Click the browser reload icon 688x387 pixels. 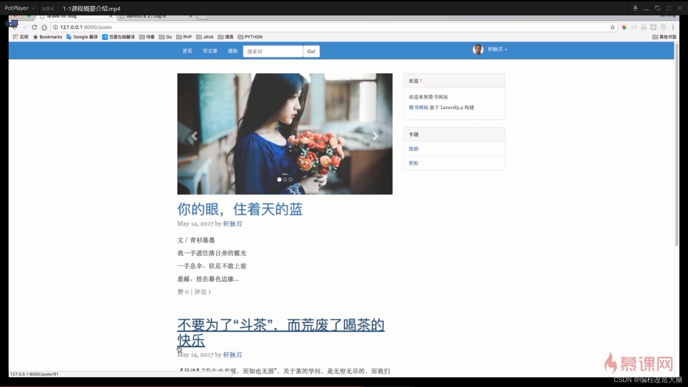pos(34,27)
